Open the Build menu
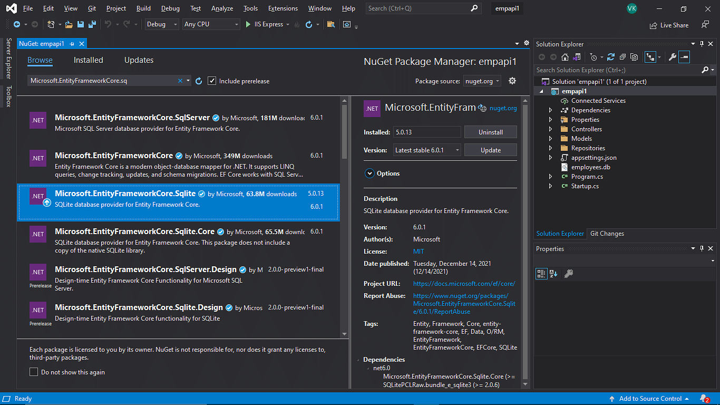This screenshot has height=405, width=720. [x=143, y=8]
